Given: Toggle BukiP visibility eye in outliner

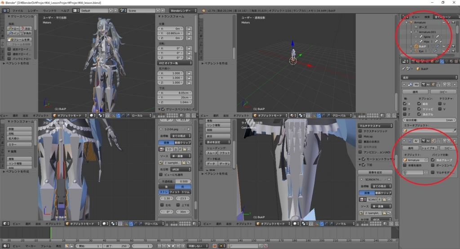Looking at the screenshot, I should [x=444, y=46].
